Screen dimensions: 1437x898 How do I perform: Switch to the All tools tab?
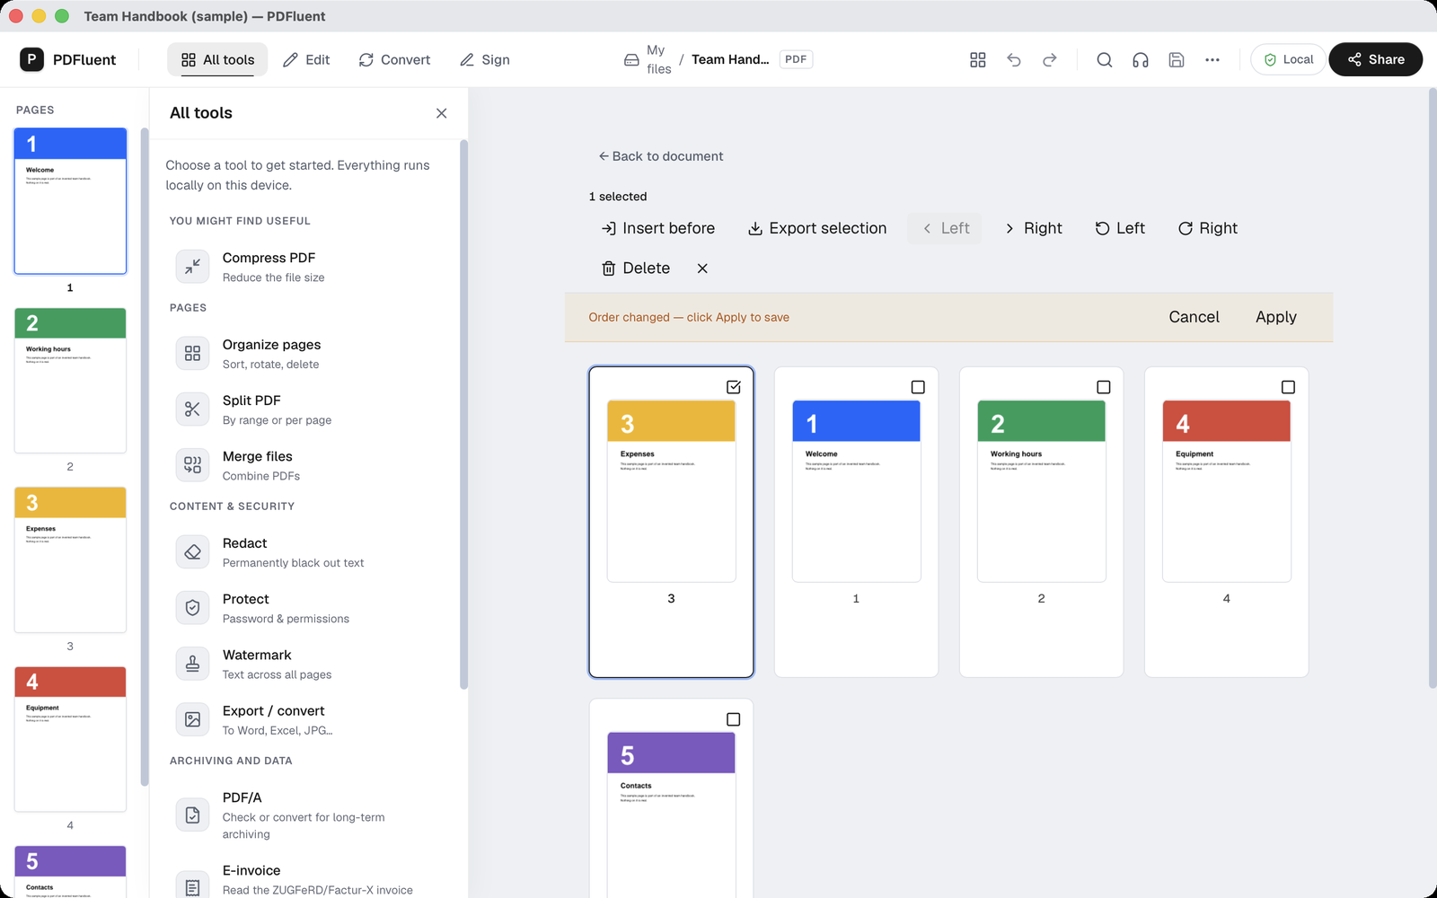pyautogui.click(x=217, y=59)
